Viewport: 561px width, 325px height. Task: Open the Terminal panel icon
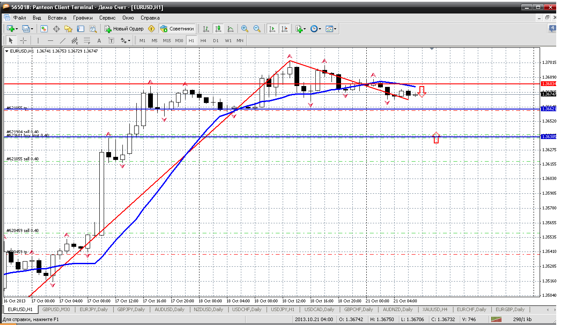point(81,29)
